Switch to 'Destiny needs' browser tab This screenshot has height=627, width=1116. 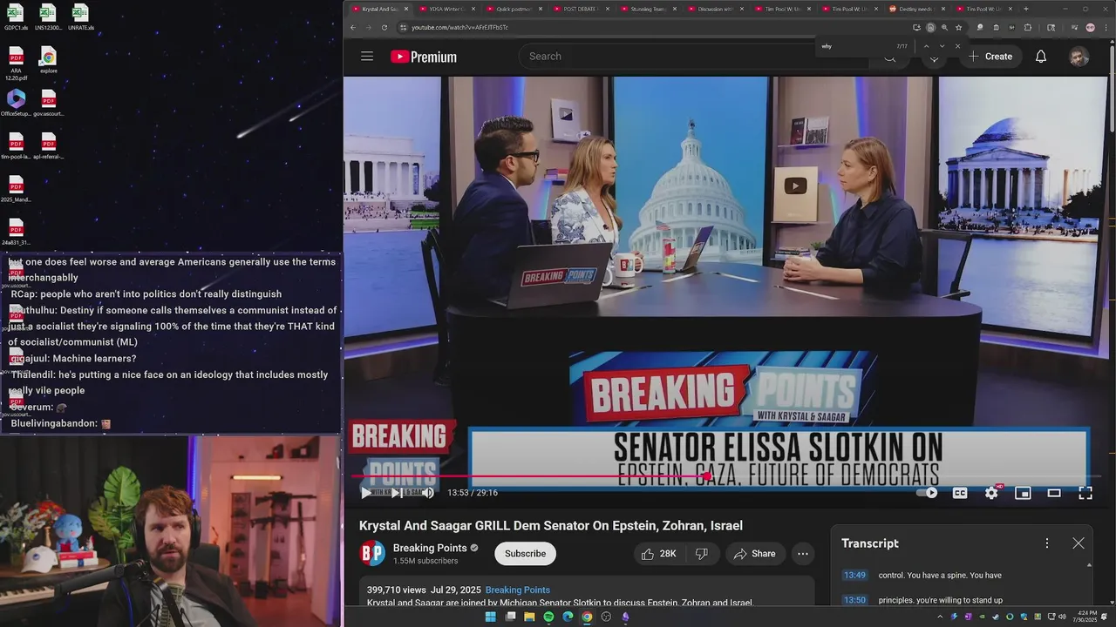point(917,9)
